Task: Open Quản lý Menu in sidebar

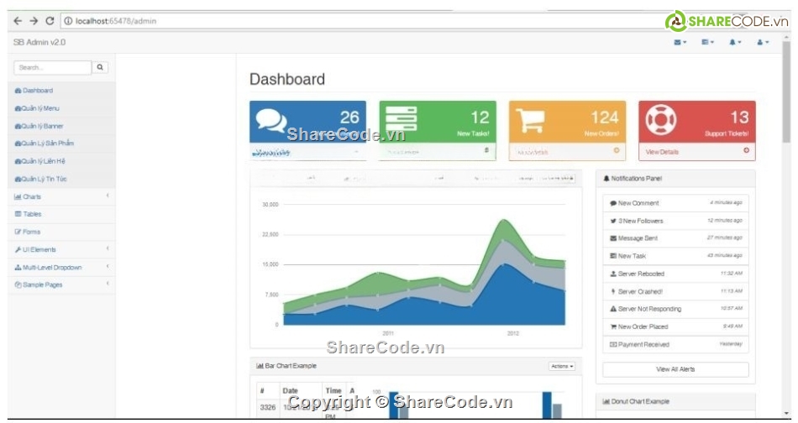Action: [x=61, y=108]
